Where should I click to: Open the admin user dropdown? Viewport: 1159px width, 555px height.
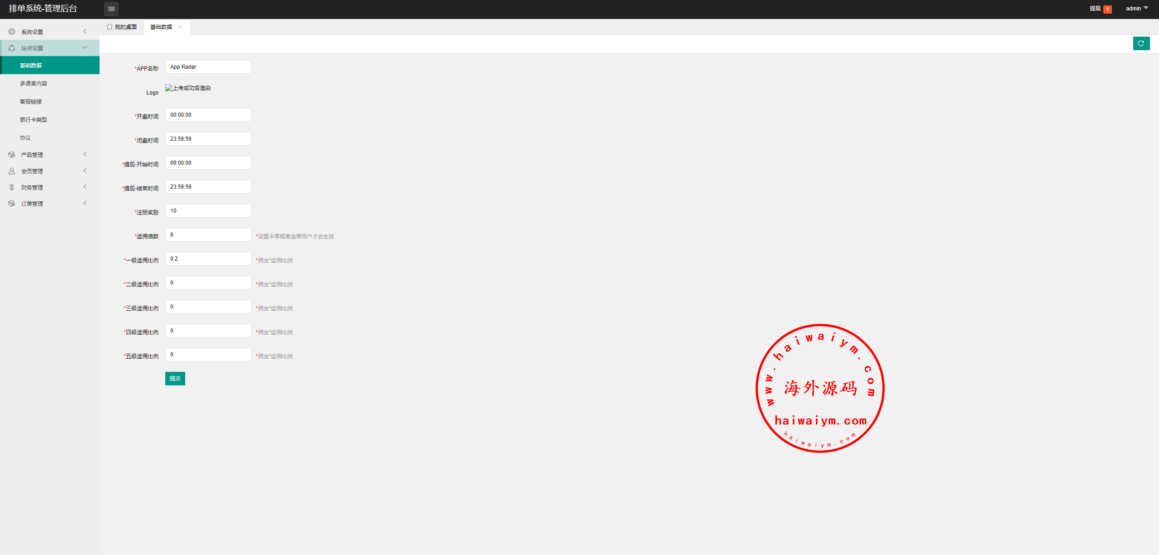pos(1137,9)
